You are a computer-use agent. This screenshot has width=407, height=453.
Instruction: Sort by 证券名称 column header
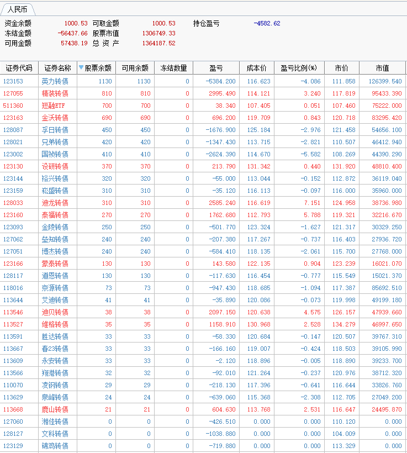[x=58, y=68]
